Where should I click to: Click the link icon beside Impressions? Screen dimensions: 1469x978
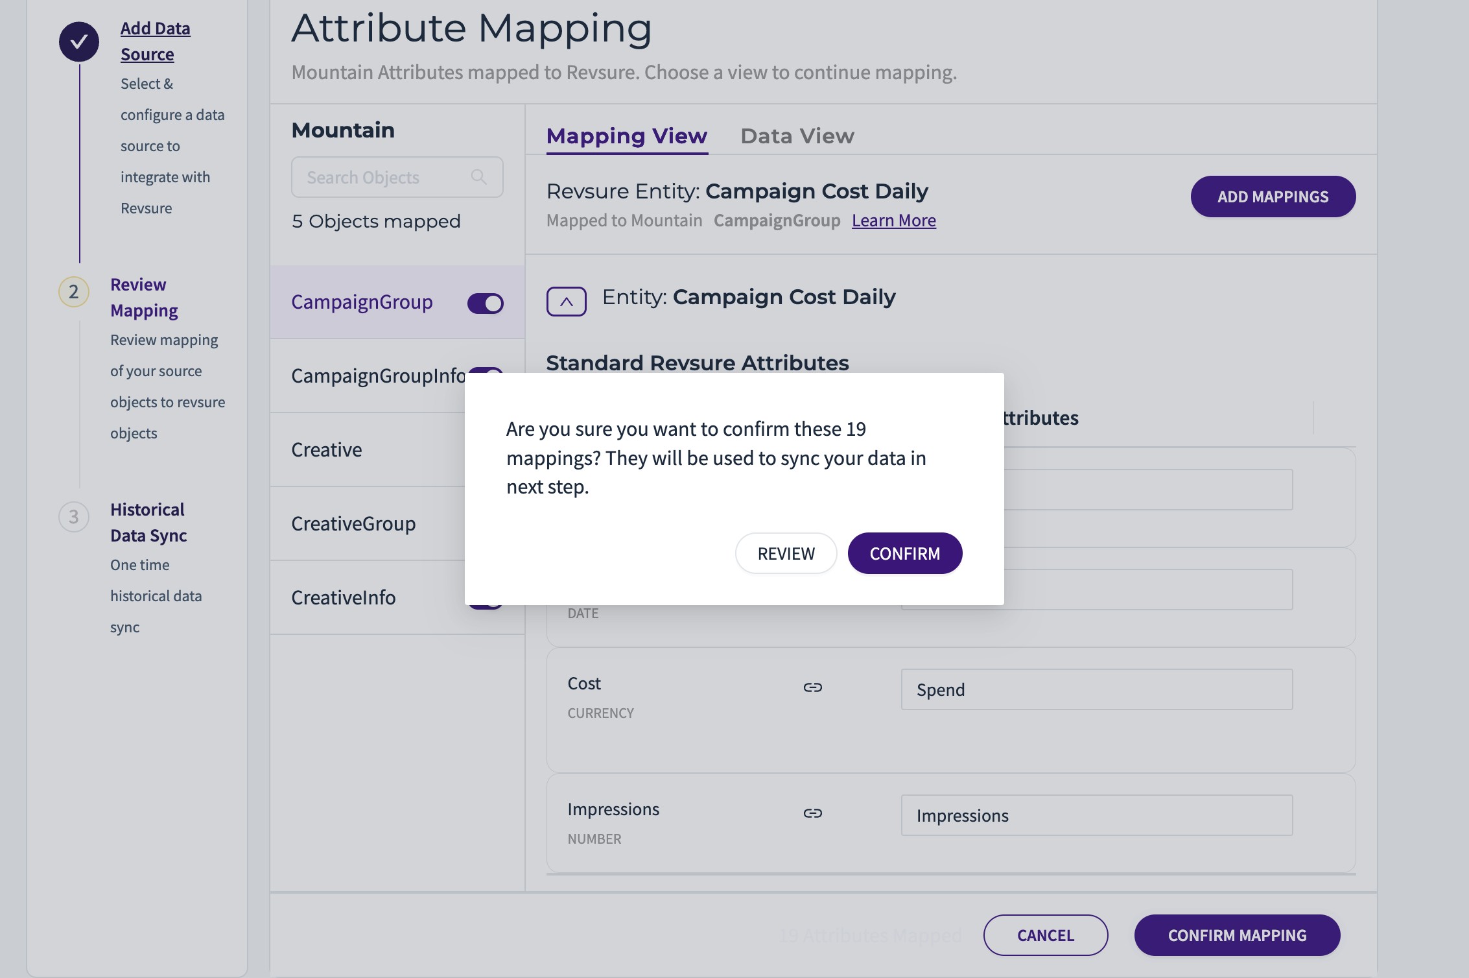[812, 813]
